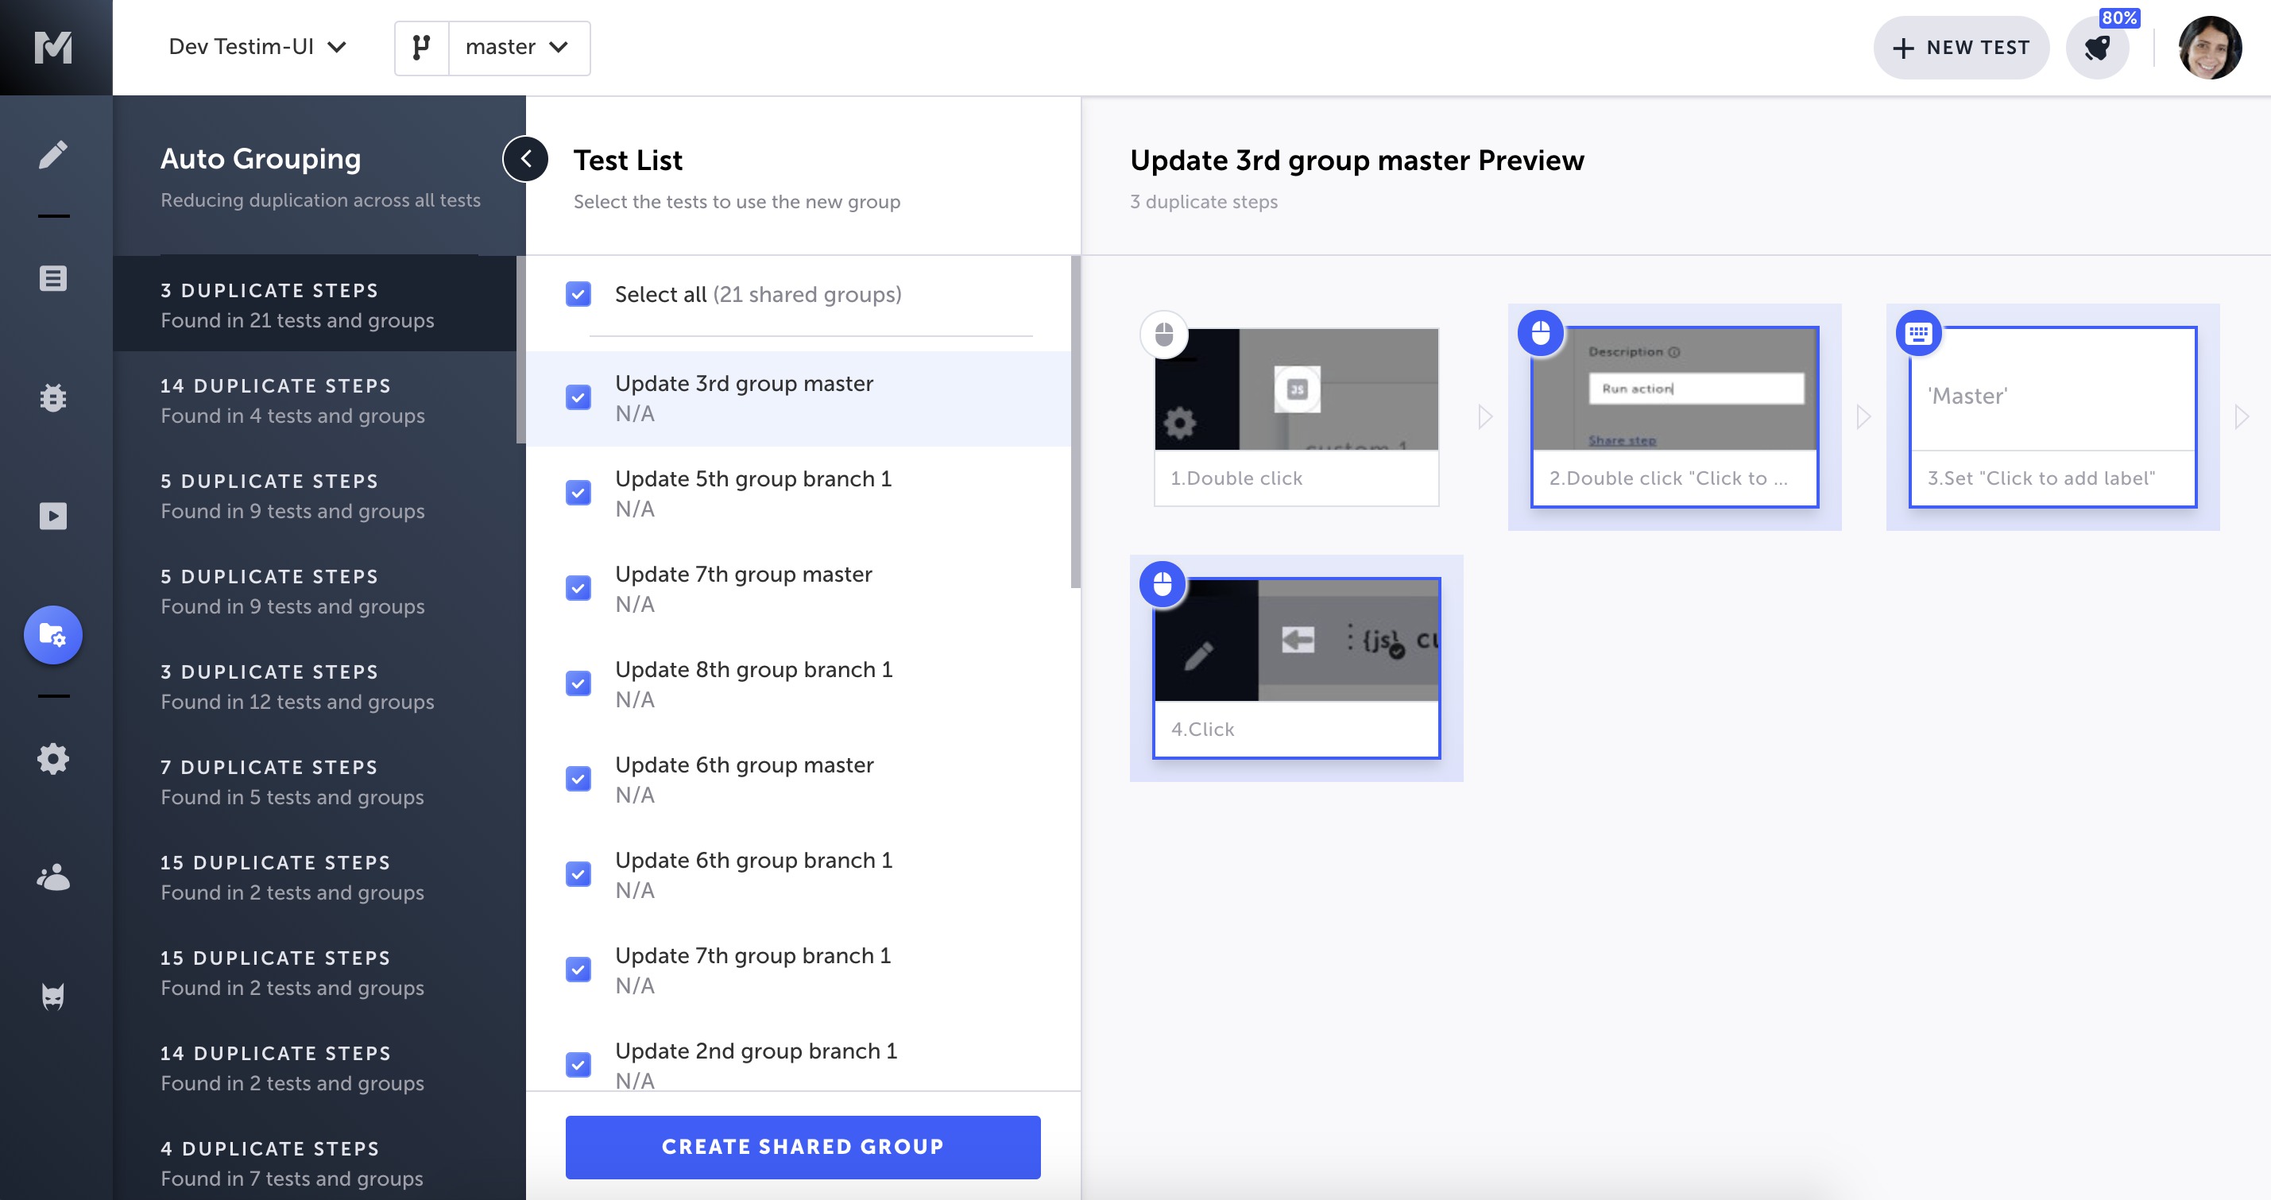Select the Auto Grouping folder-gear icon
Image resolution: width=2271 pixels, height=1200 pixels.
53,634
